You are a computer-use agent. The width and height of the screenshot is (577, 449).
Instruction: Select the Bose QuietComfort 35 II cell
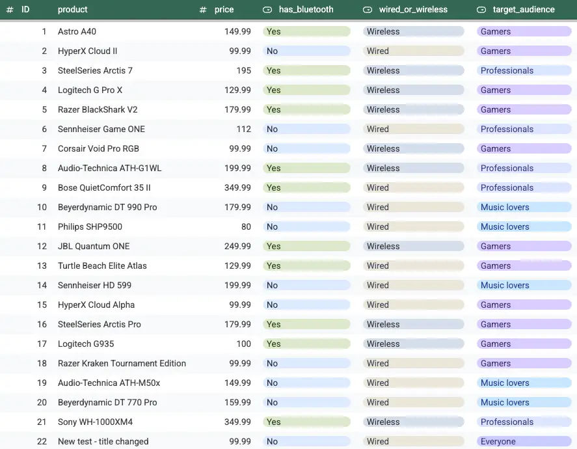click(104, 187)
